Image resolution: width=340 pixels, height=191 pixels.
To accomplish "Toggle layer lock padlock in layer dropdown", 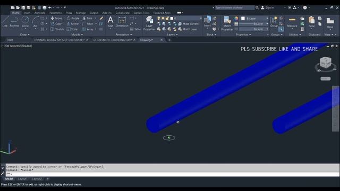I will tap(167, 19).
